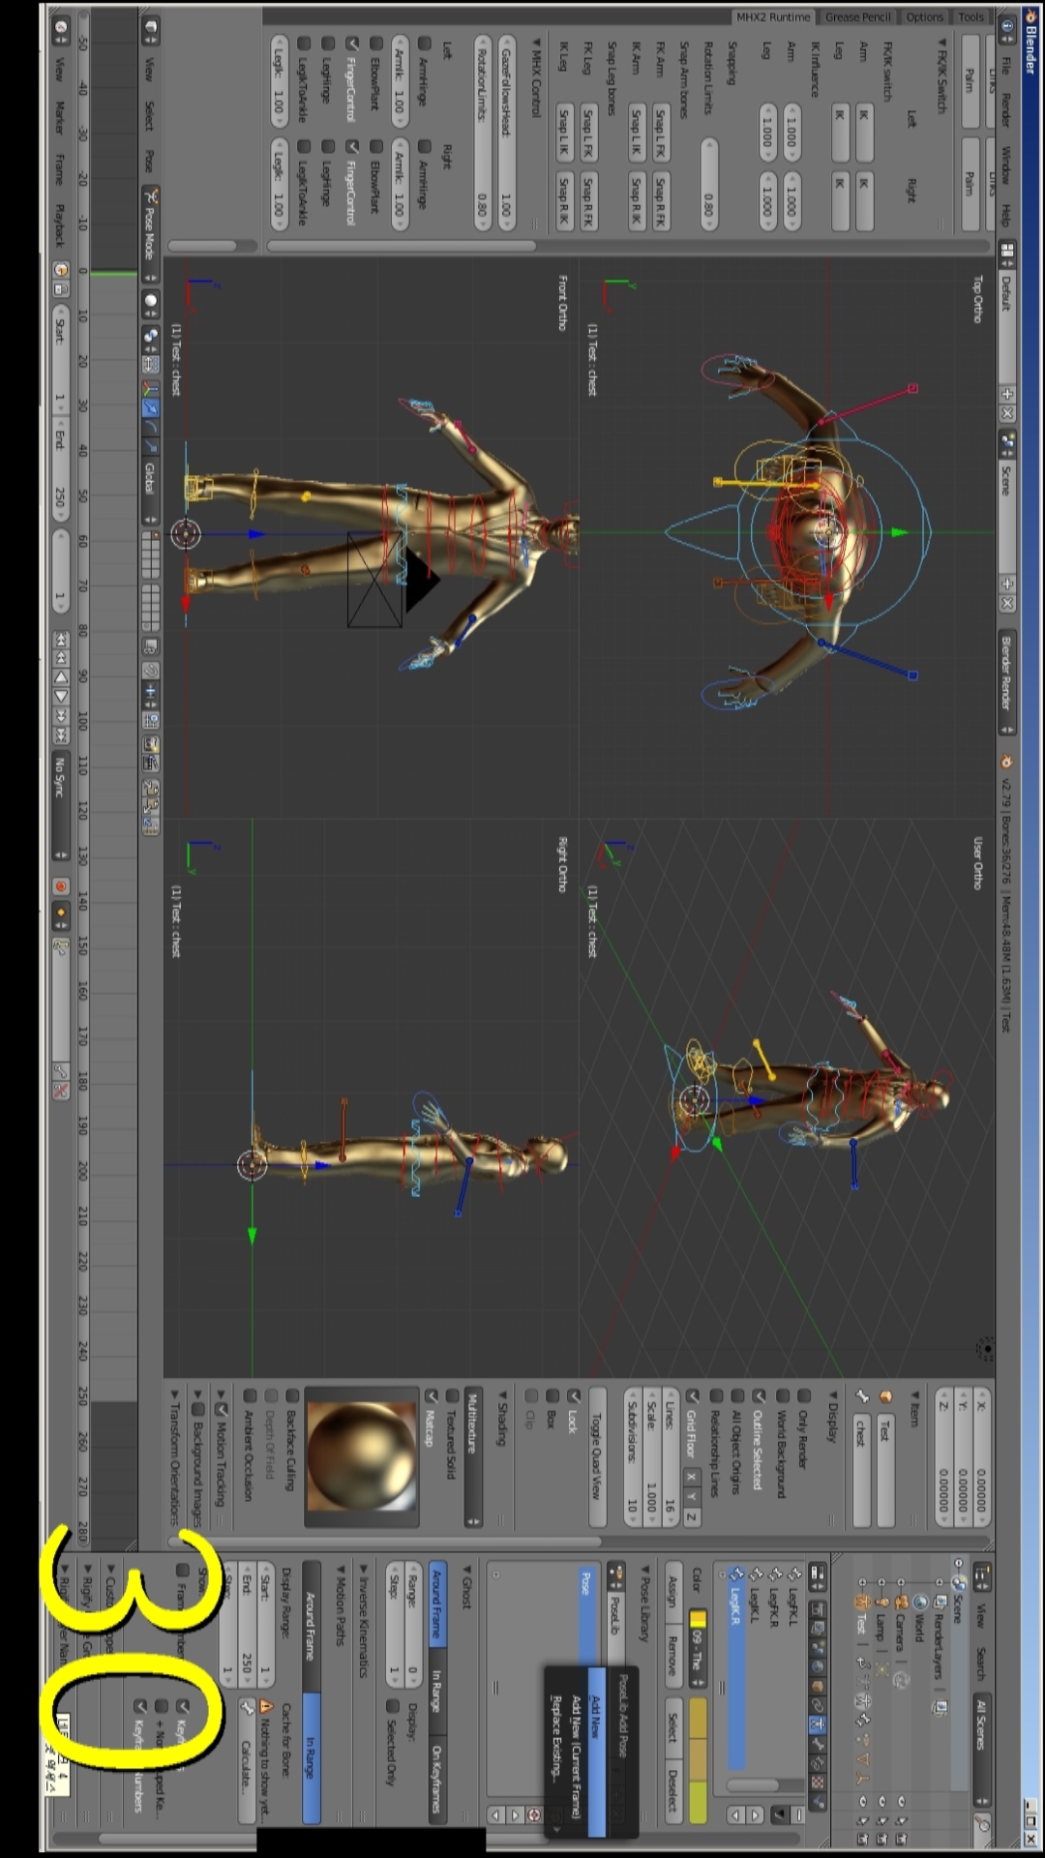This screenshot has width=1045, height=1858.
Task: Click Snap R IK in the IK Leg row
Action: [564, 201]
